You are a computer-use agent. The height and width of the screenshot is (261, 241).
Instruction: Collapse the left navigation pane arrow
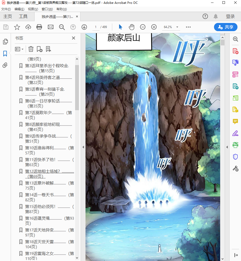tap(83, 147)
